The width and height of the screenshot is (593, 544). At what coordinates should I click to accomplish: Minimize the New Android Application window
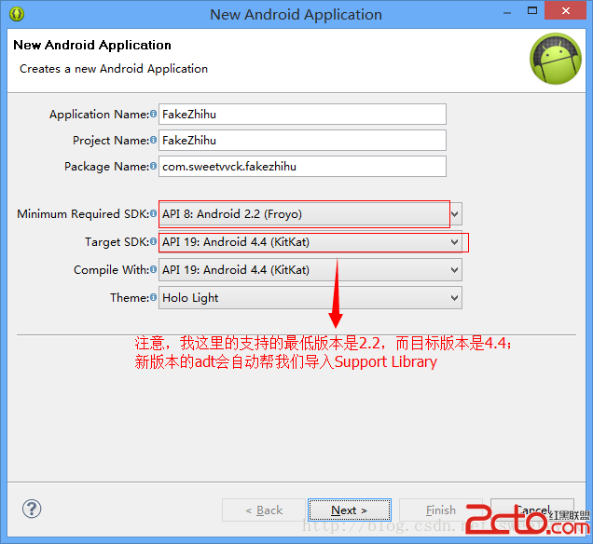pyautogui.click(x=507, y=12)
